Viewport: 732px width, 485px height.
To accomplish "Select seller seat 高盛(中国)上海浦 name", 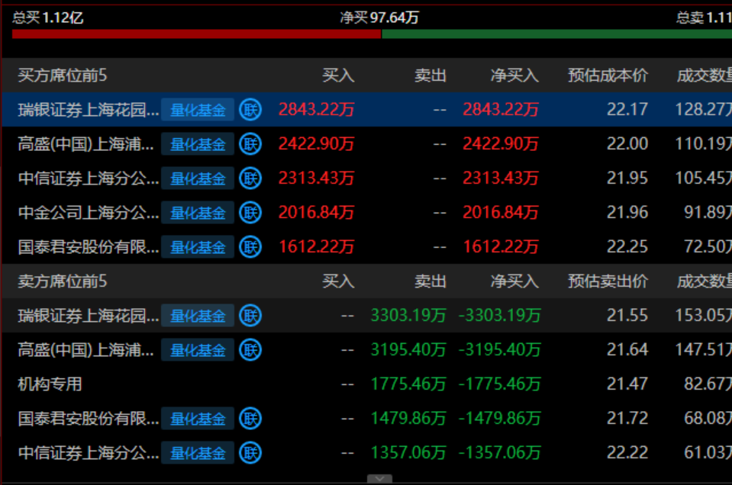I will 85,350.
